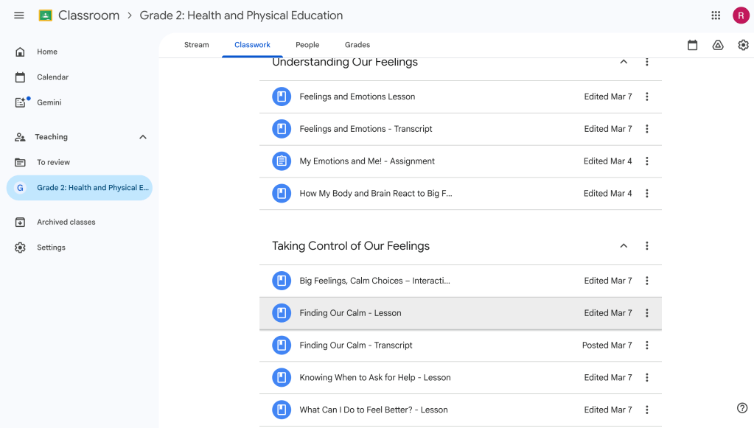Viewport: 754px width, 428px height.
Task: Collapse the Taking Control of Our Feelings topic
Action: tap(624, 246)
